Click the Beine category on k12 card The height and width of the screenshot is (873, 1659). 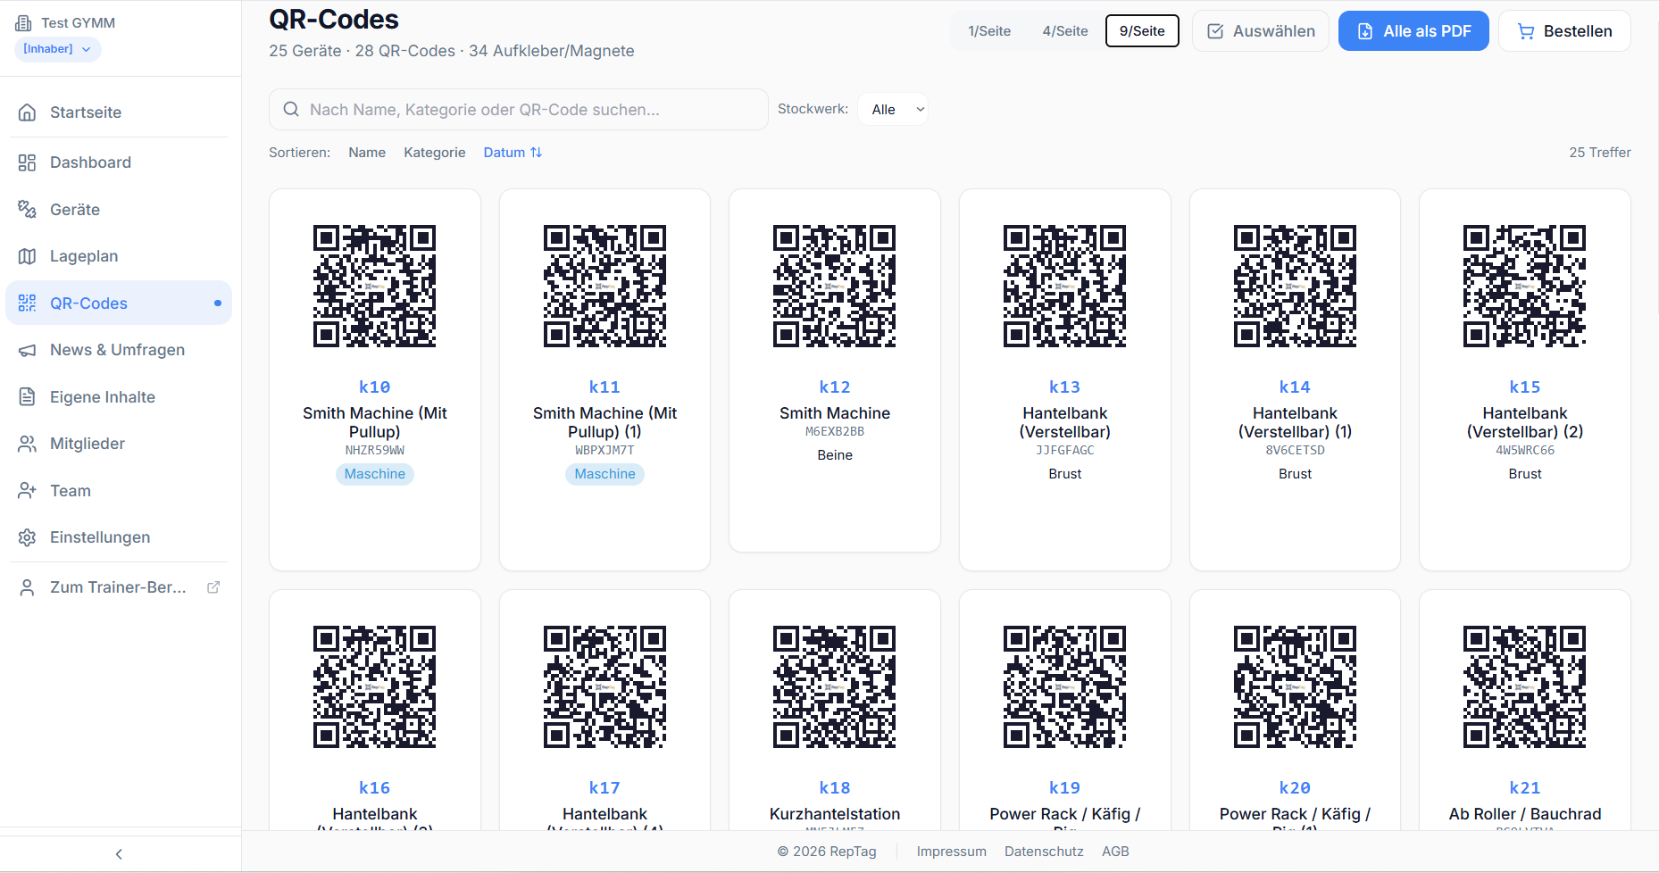coord(835,455)
